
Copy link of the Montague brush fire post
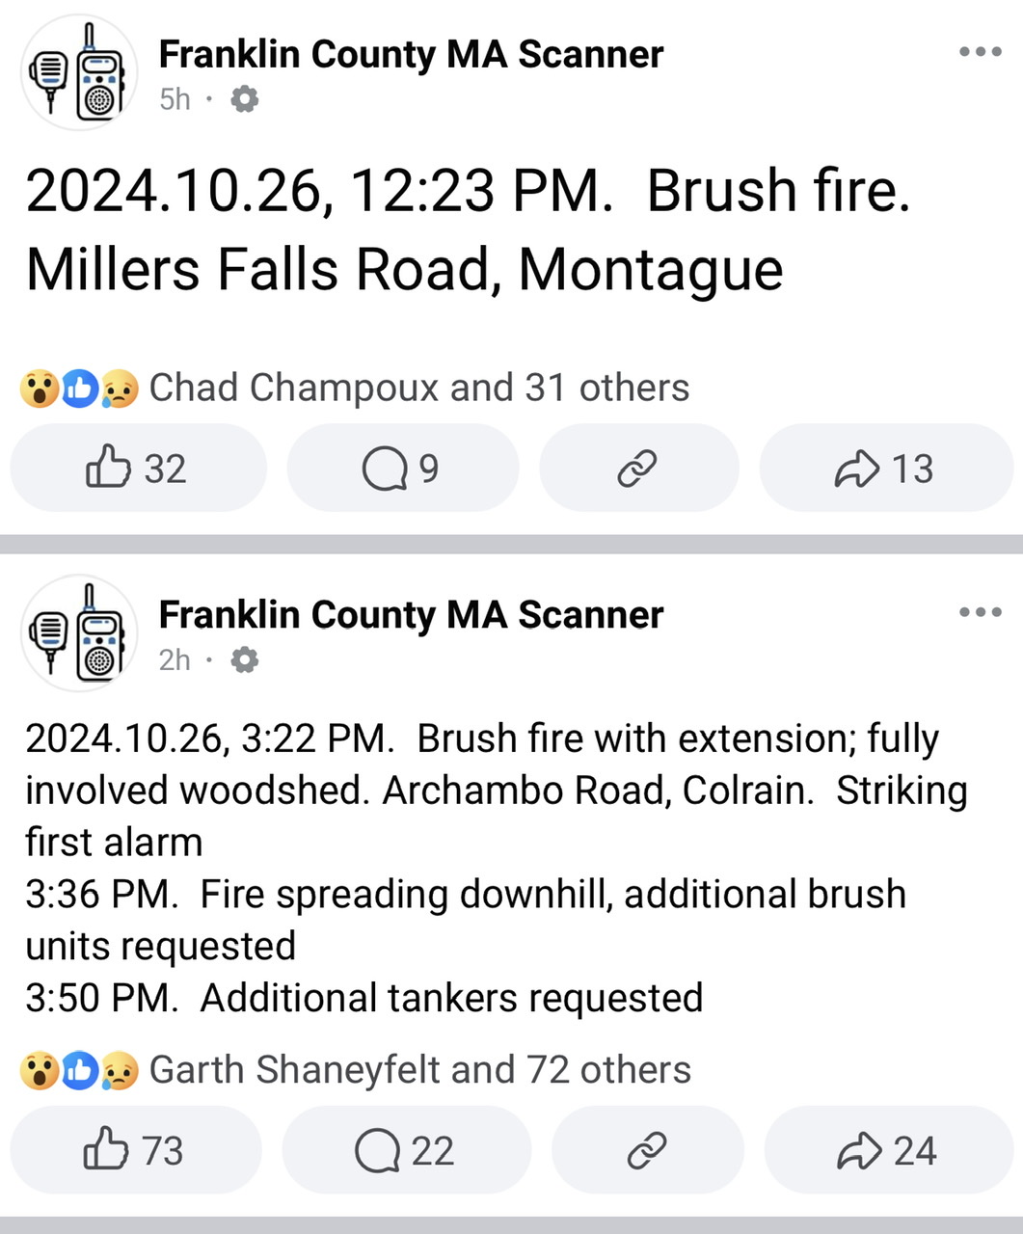pyautogui.click(x=638, y=469)
